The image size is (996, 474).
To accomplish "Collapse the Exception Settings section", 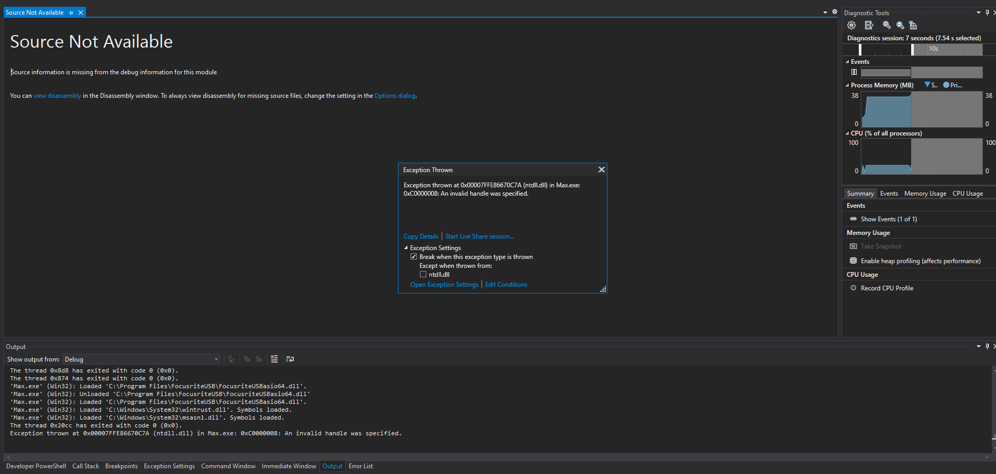I will point(406,248).
